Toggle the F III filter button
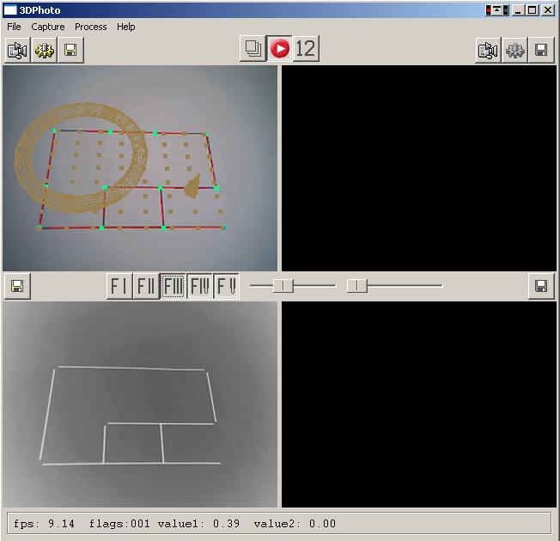The image size is (560, 541). pos(173,286)
